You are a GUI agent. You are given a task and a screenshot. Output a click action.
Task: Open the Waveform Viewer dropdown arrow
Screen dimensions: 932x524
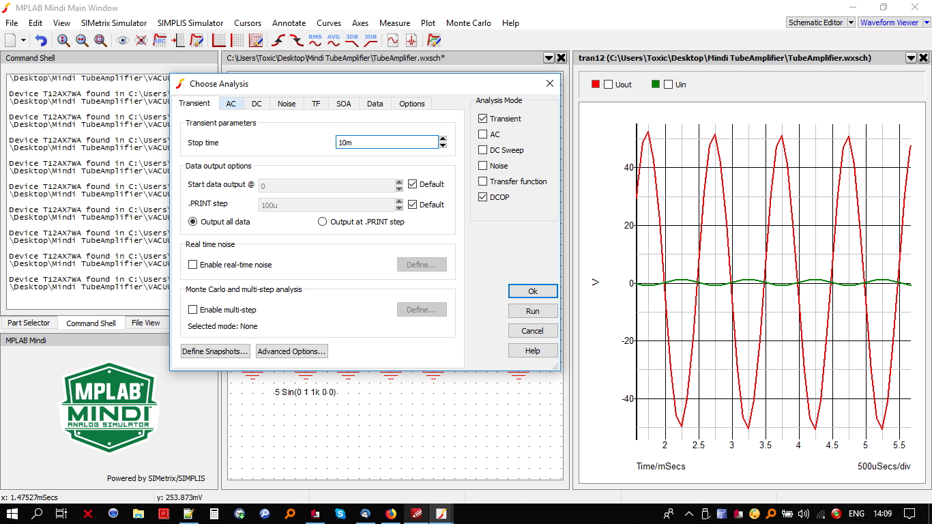[926, 23]
